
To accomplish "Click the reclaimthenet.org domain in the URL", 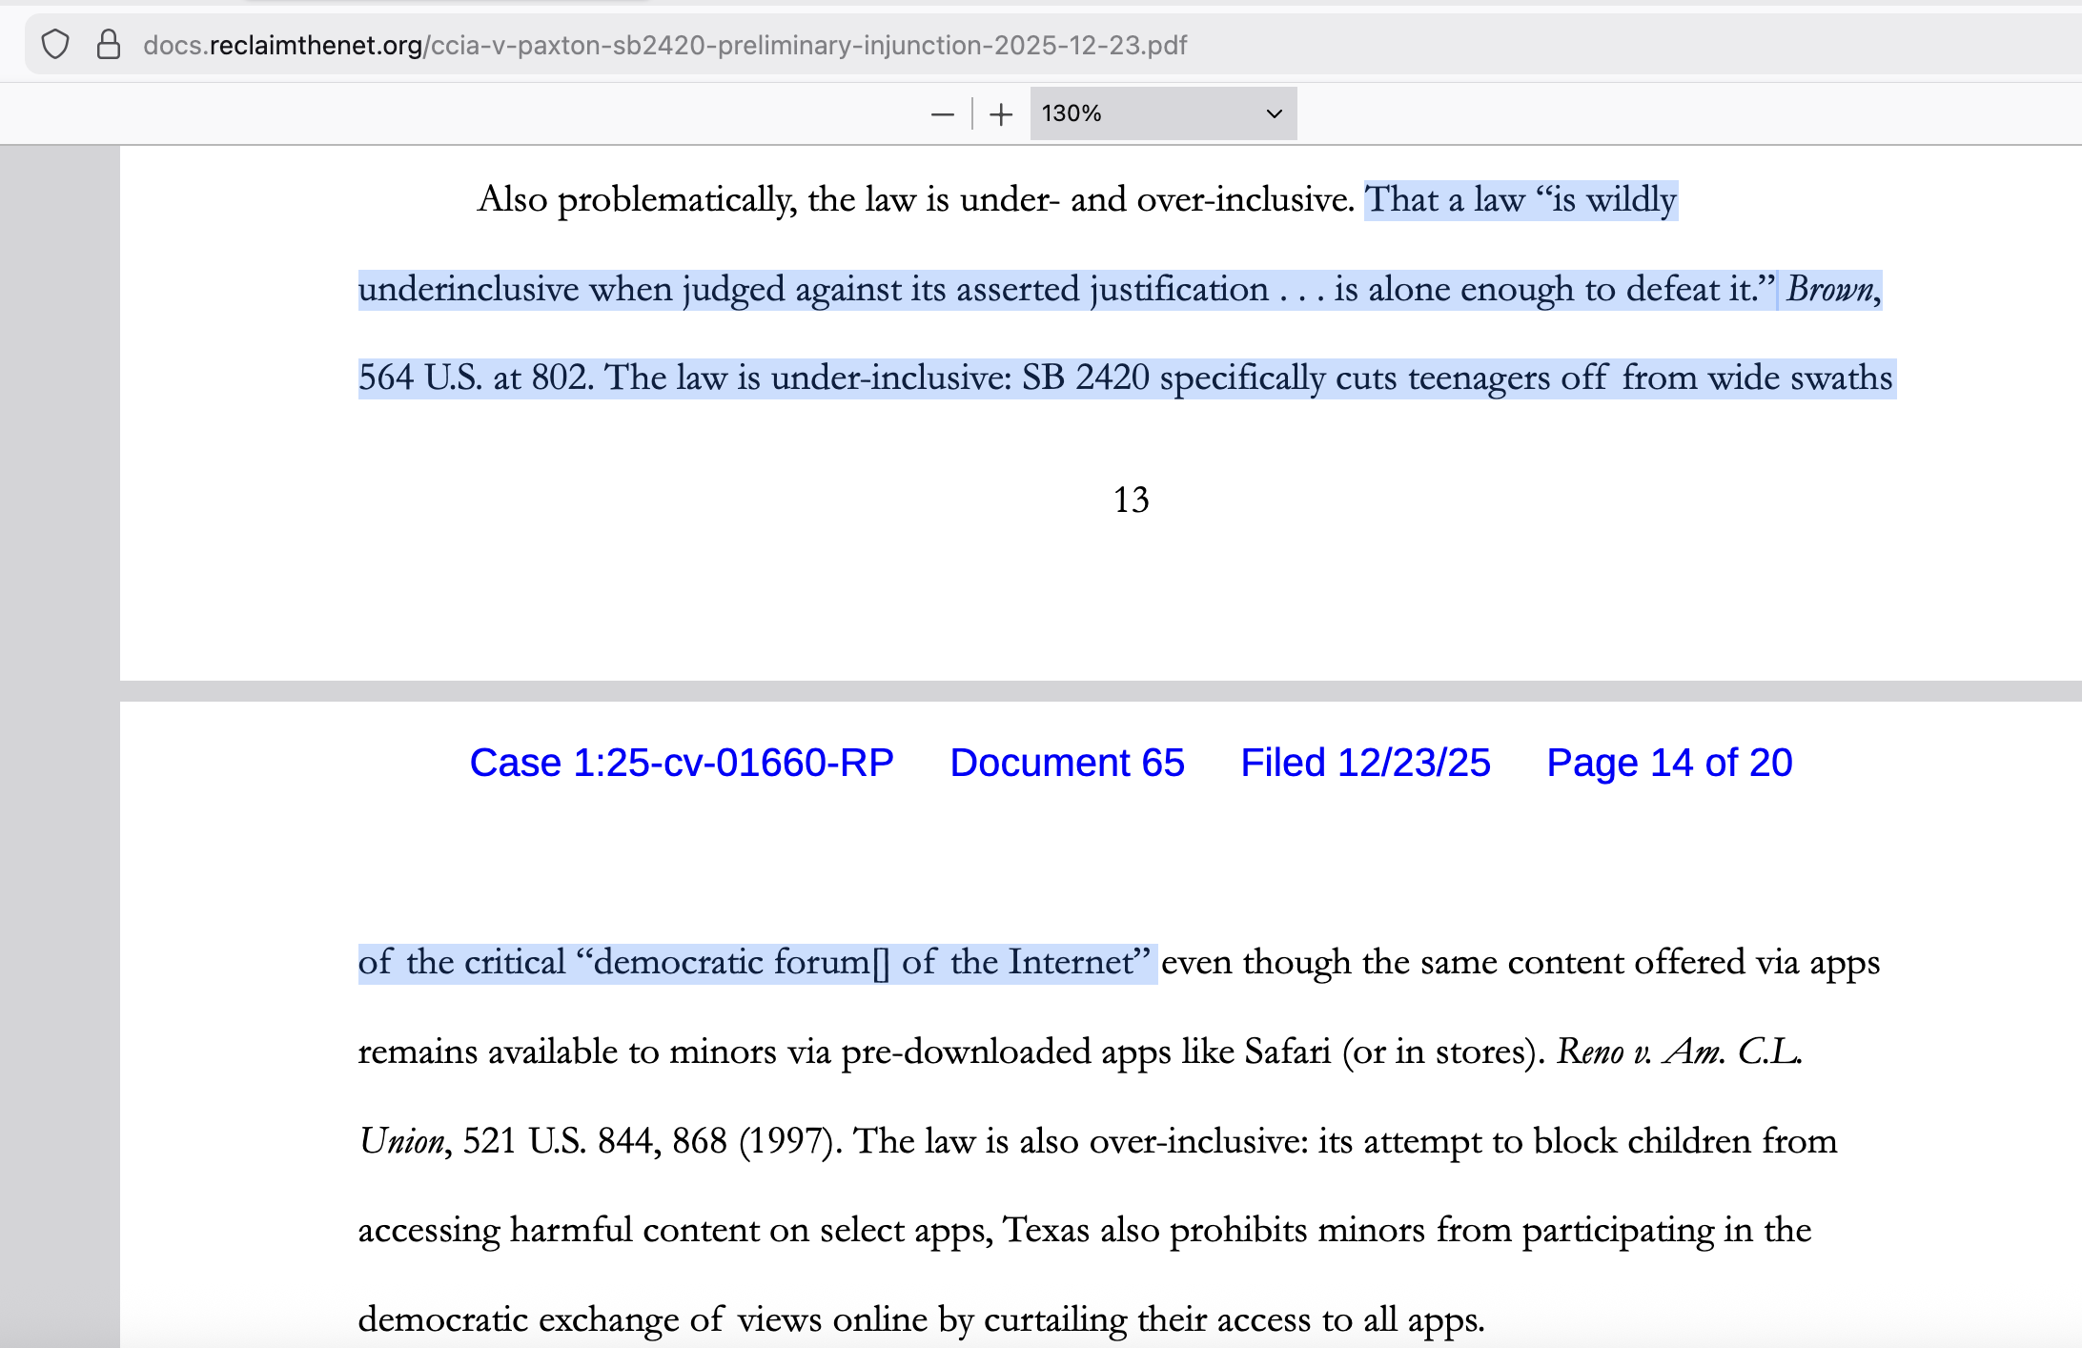I will pyautogui.click(x=315, y=46).
